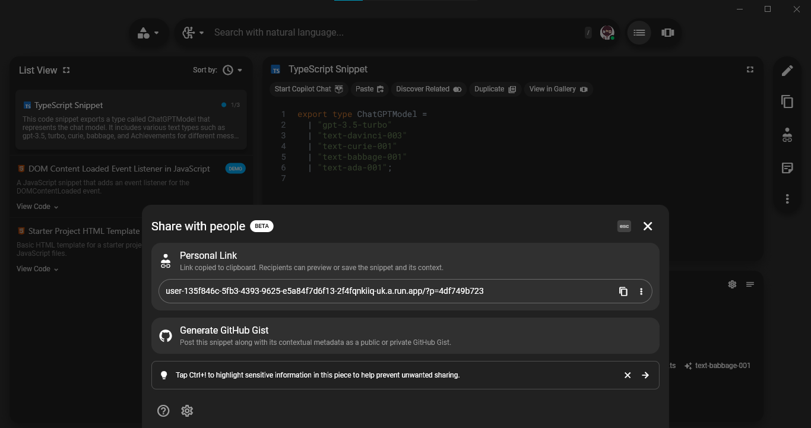Click the natural language search field
811x428 pixels.
coord(392,33)
